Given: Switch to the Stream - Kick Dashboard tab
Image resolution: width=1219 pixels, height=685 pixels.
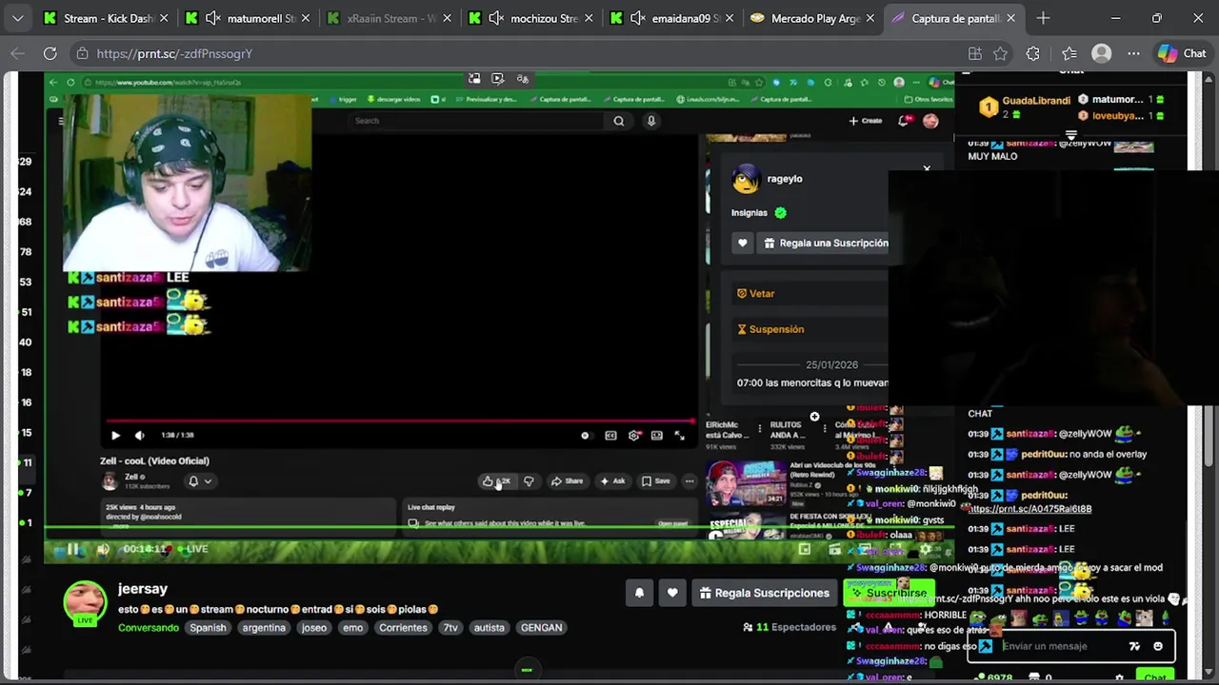Looking at the screenshot, I should [x=105, y=18].
